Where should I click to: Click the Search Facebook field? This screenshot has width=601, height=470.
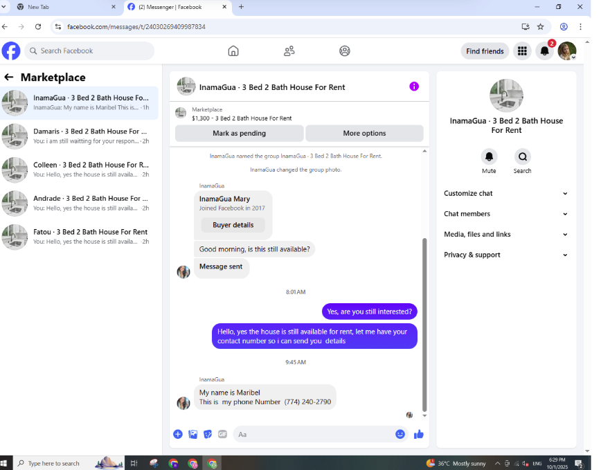pyautogui.click(x=89, y=51)
